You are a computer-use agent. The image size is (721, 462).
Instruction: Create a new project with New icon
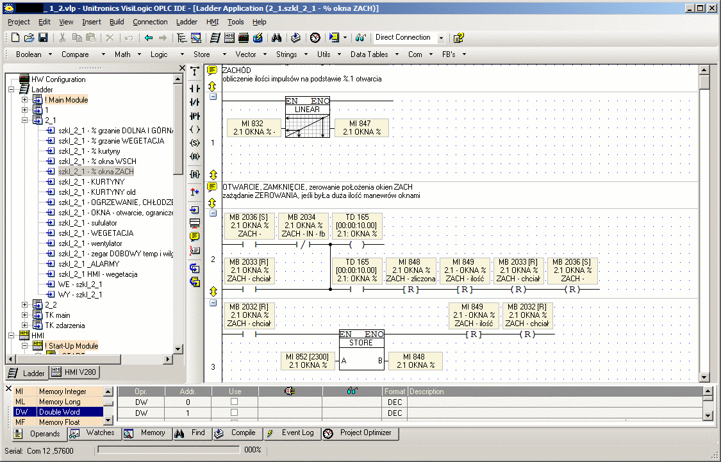[15, 38]
